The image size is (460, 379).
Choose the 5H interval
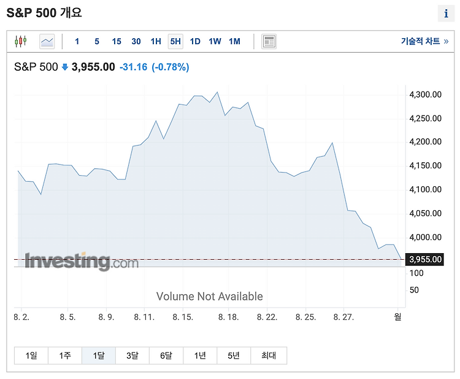175,41
